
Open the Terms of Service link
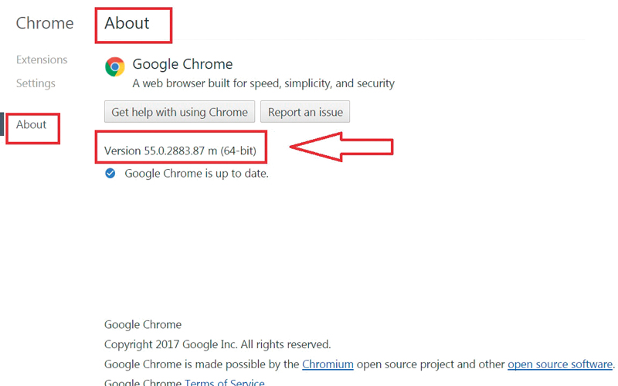tap(225, 382)
